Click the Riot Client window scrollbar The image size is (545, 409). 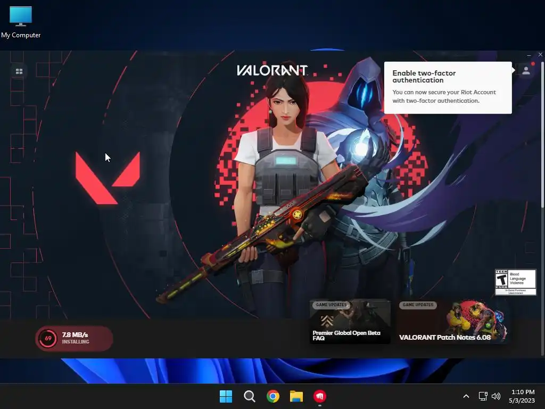point(542,136)
